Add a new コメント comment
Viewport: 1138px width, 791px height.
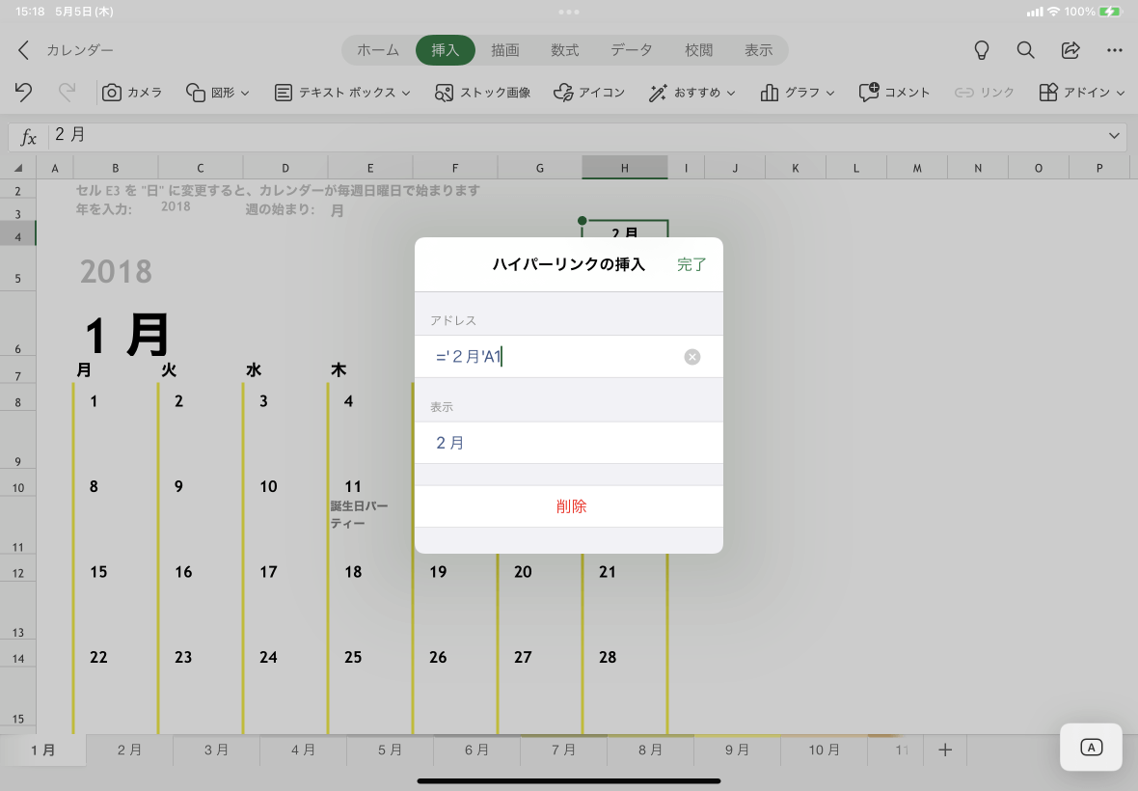tap(894, 93)
